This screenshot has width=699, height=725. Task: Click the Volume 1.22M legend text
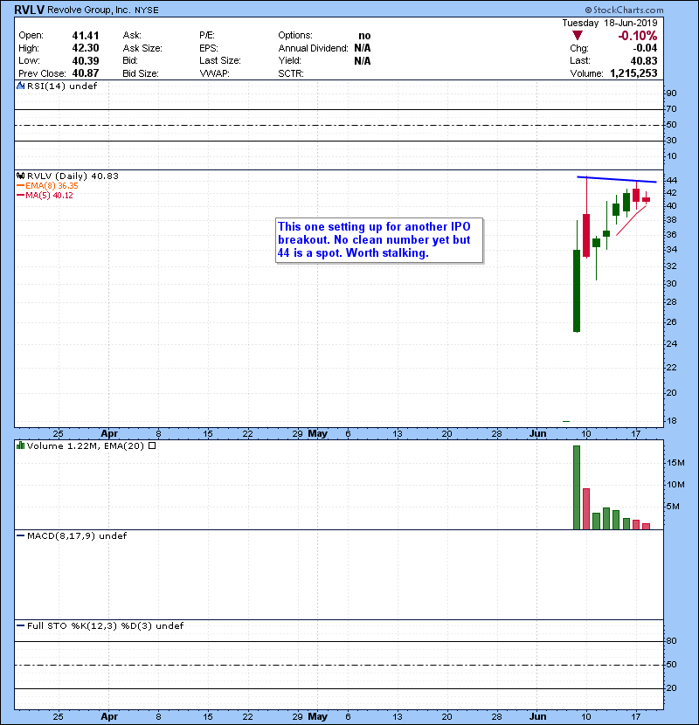coord(62,446)
